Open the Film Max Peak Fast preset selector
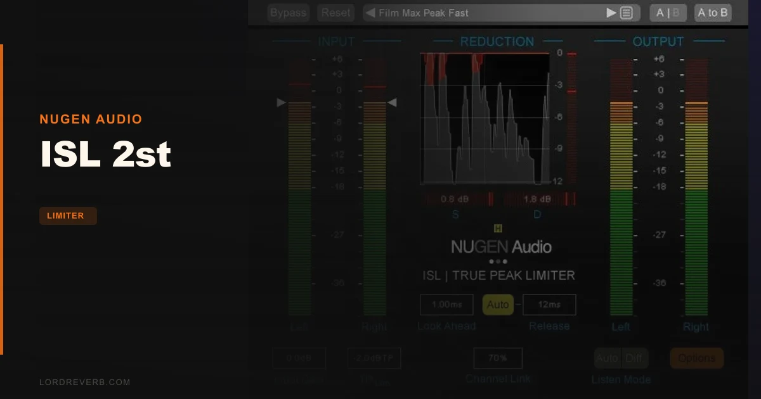This screenshot has height=399, width=761. (x=501, y=13)
